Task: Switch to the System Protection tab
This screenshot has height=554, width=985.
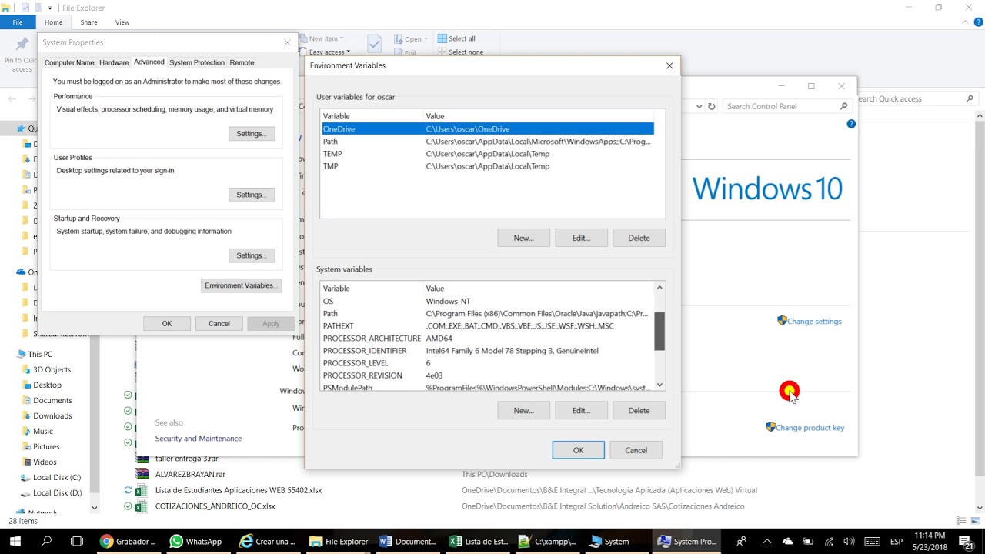Action: (x=197, y=62)
